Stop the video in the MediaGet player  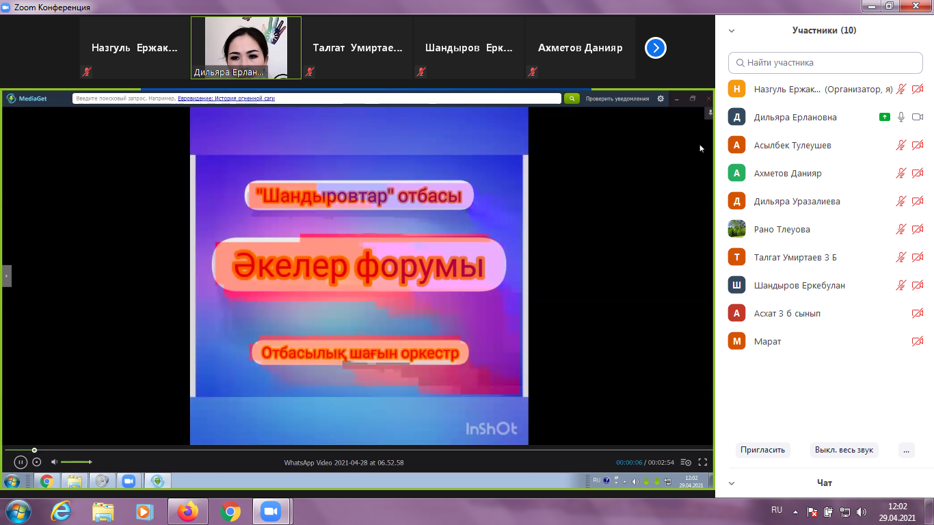click(37, 462)
